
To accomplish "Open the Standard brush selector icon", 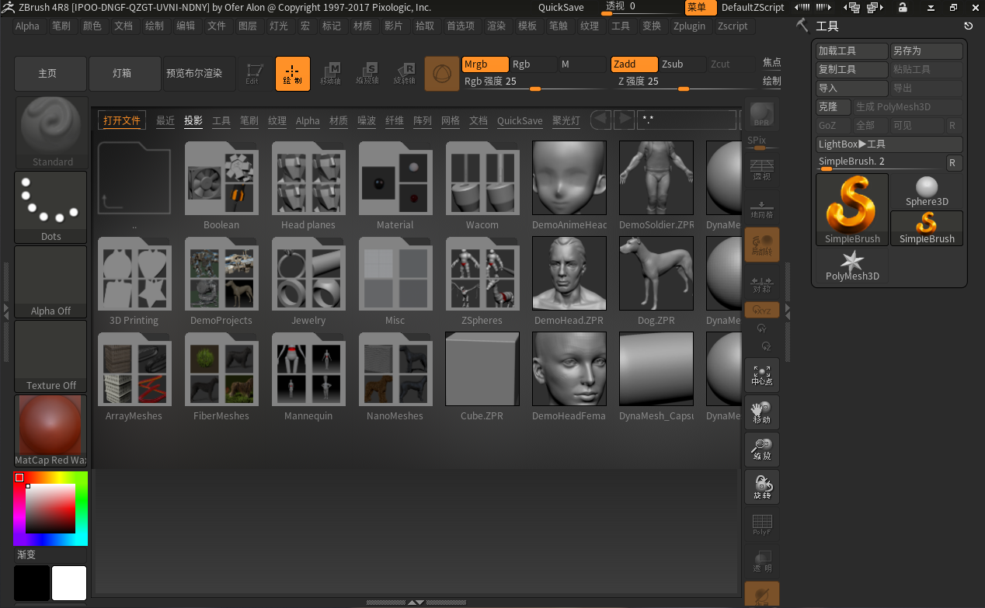I will [x=52, y=132].
